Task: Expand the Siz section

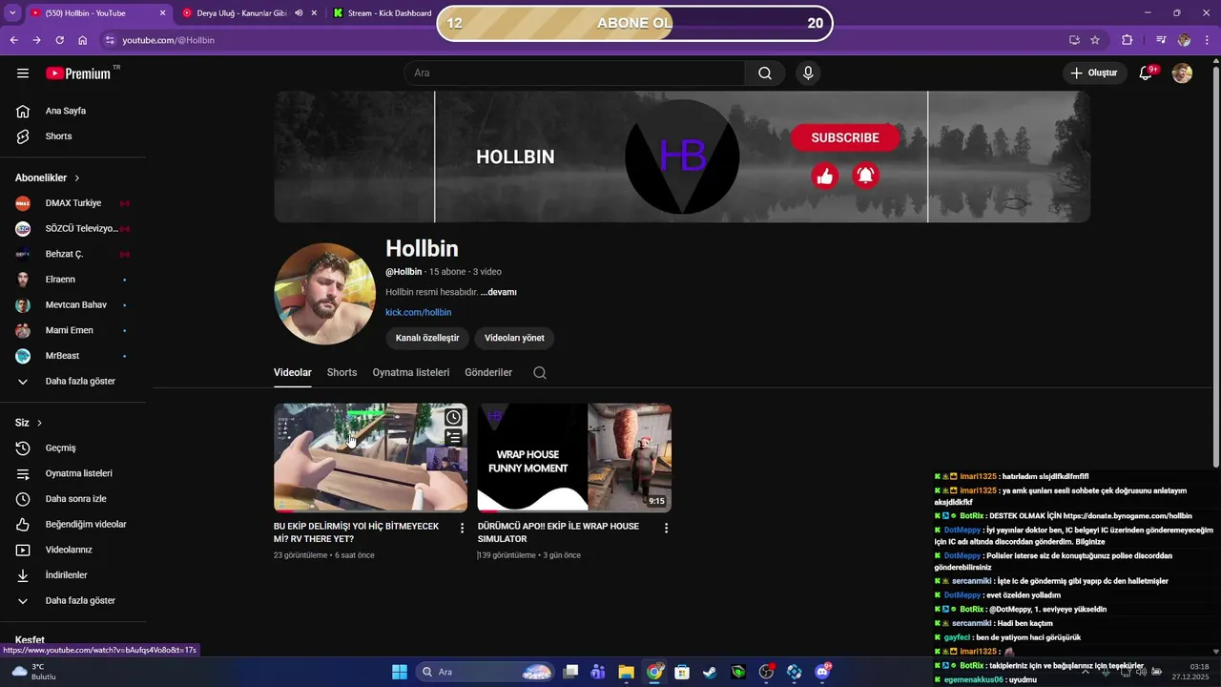Action: [x=29, y=423]
